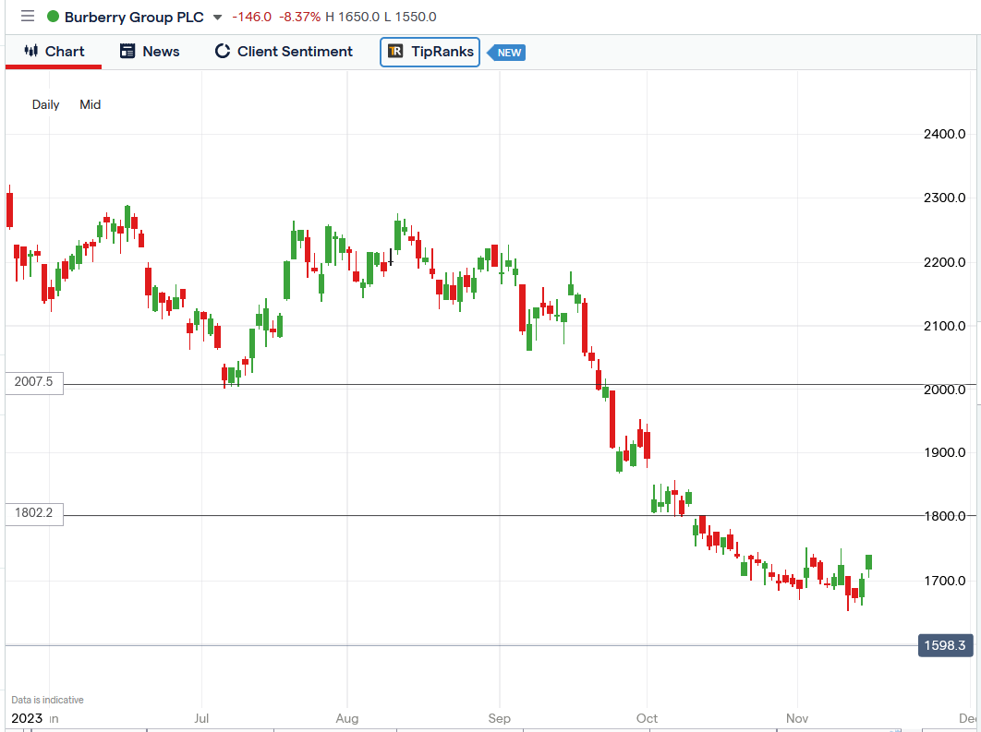Open the News tab
981x732 pixels.
[x=150, y=52]
